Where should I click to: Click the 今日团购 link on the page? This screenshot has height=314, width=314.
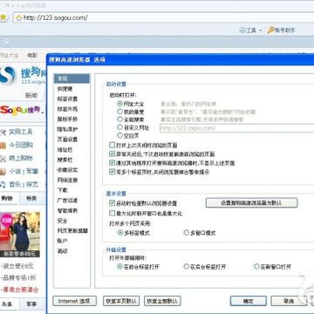tap(20, 145)
